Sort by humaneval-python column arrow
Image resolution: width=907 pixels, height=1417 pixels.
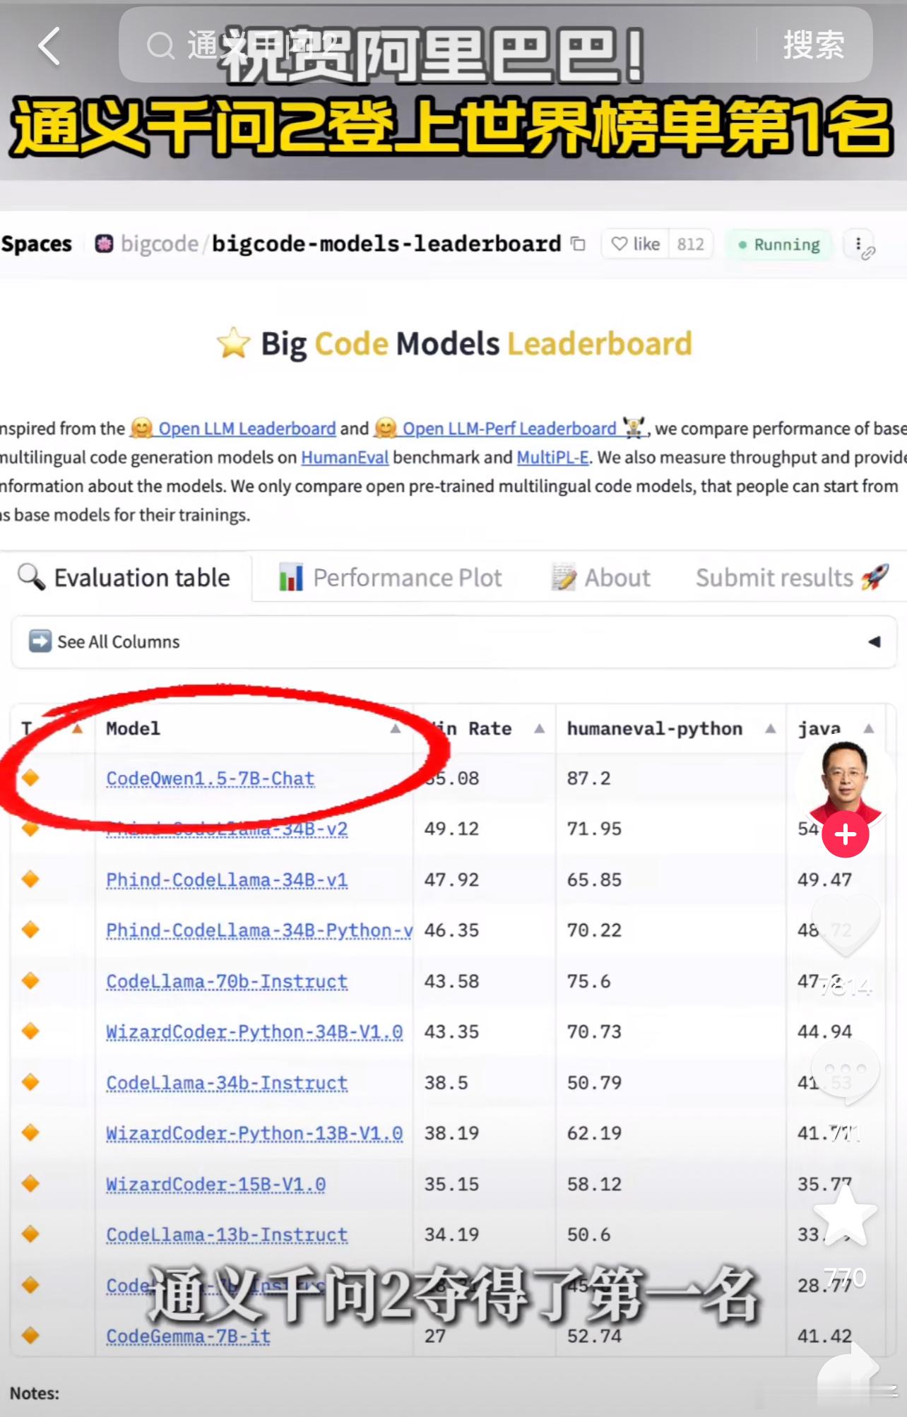(771, 728)
